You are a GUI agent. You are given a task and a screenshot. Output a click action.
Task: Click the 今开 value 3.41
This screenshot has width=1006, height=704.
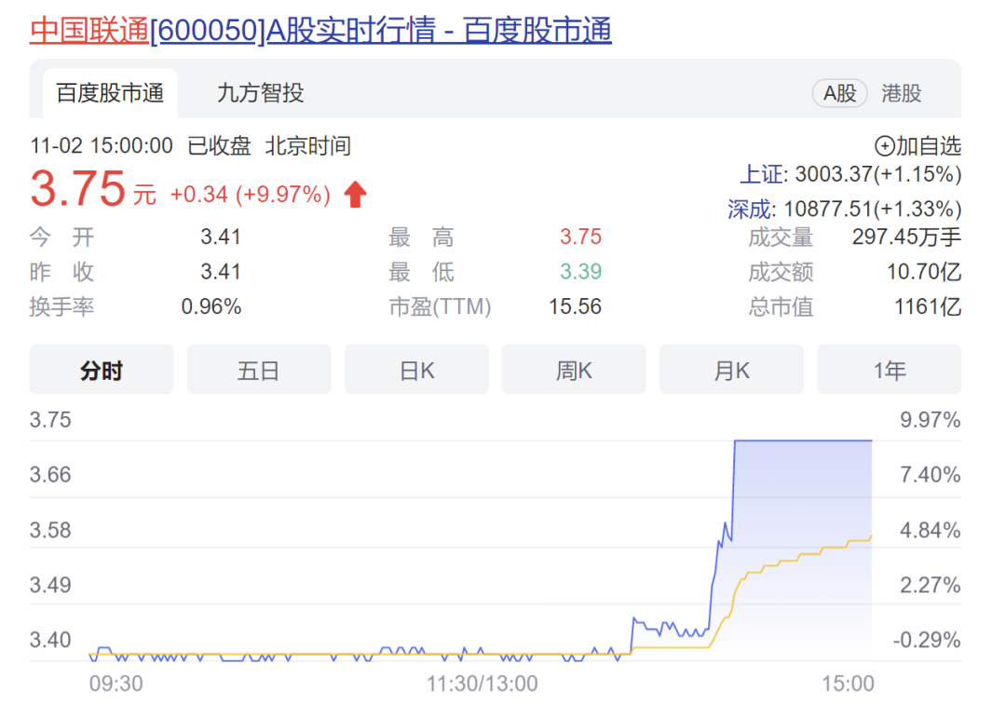click(x=221, y=237)
